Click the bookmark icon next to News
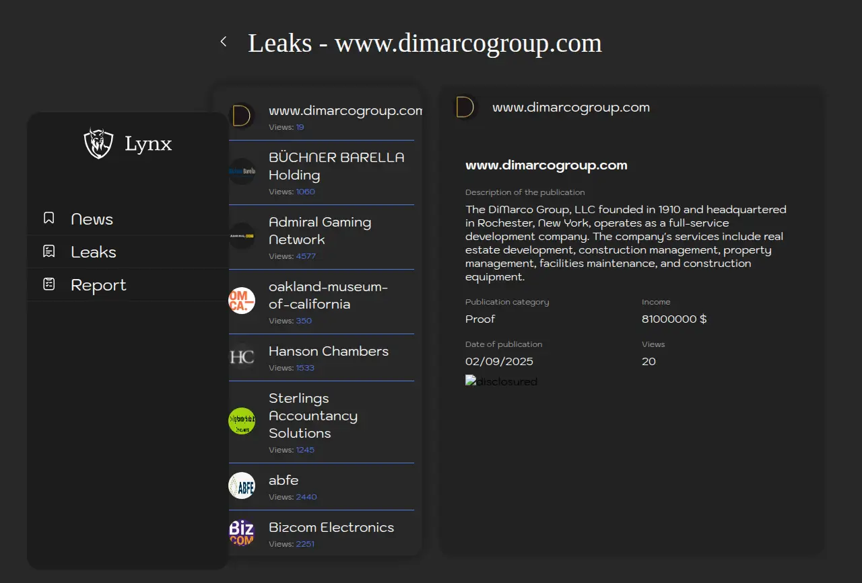The height and width of the screenshot is (583, 862). click(48, 219)
